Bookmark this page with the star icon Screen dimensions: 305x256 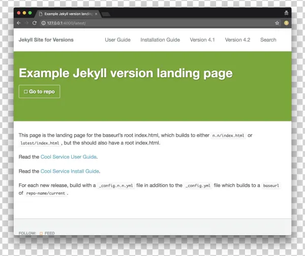(x=277, y=23)
